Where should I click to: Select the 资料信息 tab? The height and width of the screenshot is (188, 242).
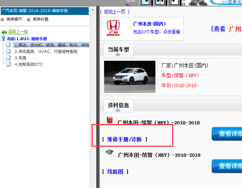[118, 106]
